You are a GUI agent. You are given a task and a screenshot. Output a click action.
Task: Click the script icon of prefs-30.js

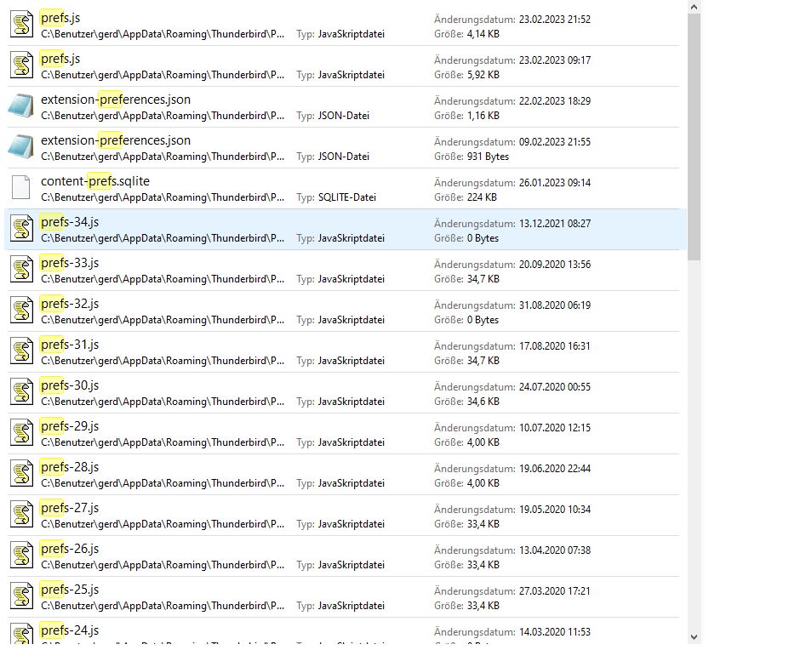click(x=21, y=392)
